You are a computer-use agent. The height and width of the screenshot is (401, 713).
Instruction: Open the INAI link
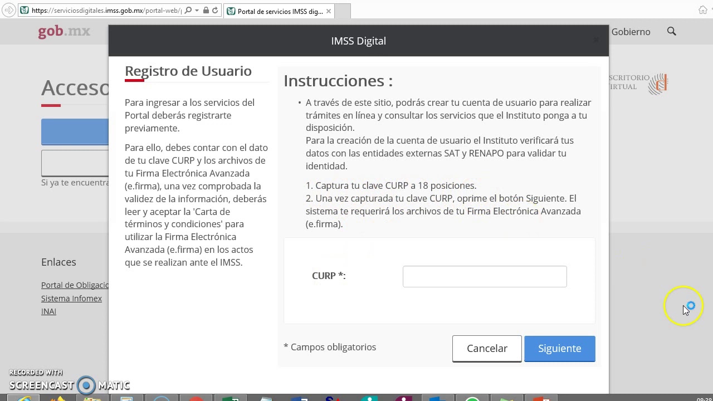click(48, 311)
